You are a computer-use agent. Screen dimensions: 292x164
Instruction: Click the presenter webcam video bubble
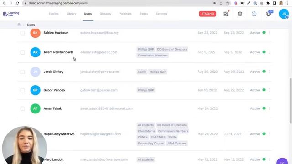24,145
